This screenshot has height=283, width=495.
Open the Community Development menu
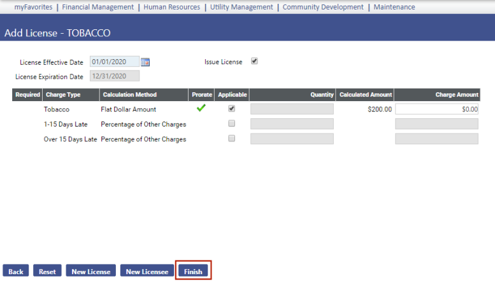click(323, 7)
